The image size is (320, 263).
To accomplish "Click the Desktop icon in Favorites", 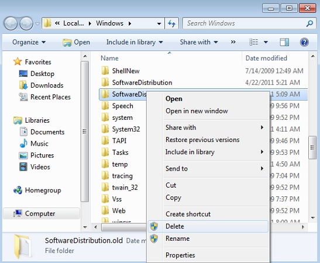I will pos(23,74).
